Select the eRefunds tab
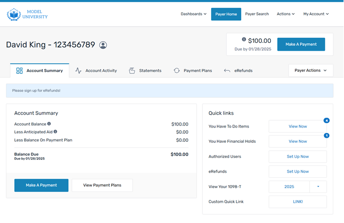The width and height of the screenshot is (344, 223). click(238, 71)
